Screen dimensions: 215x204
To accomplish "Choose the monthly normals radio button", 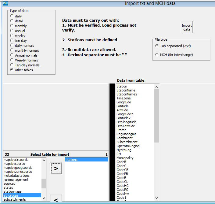I will (12, 50).
